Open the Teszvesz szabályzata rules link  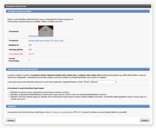tap(61, 112)
